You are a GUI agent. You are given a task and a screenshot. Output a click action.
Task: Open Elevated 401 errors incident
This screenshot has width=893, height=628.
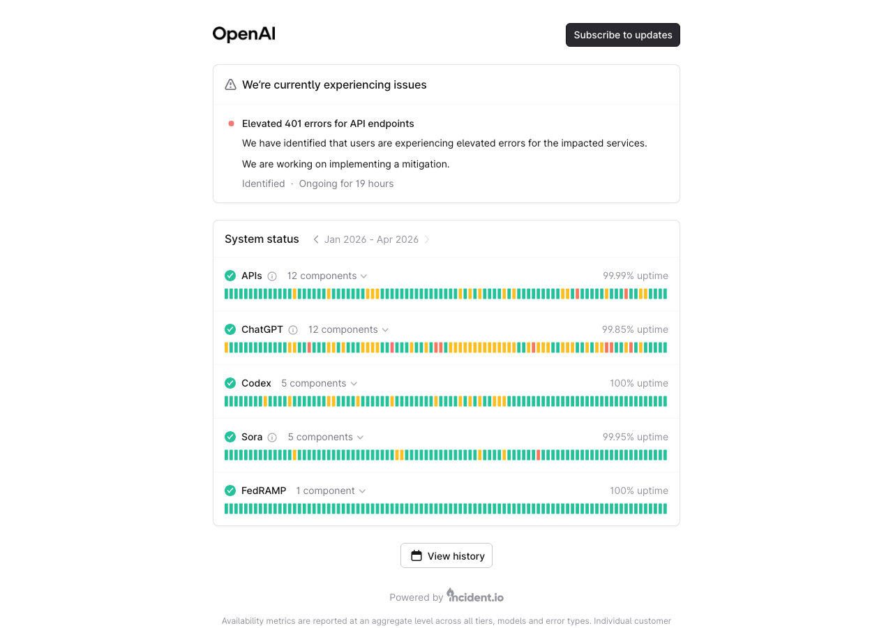click(x=328, y=124)
